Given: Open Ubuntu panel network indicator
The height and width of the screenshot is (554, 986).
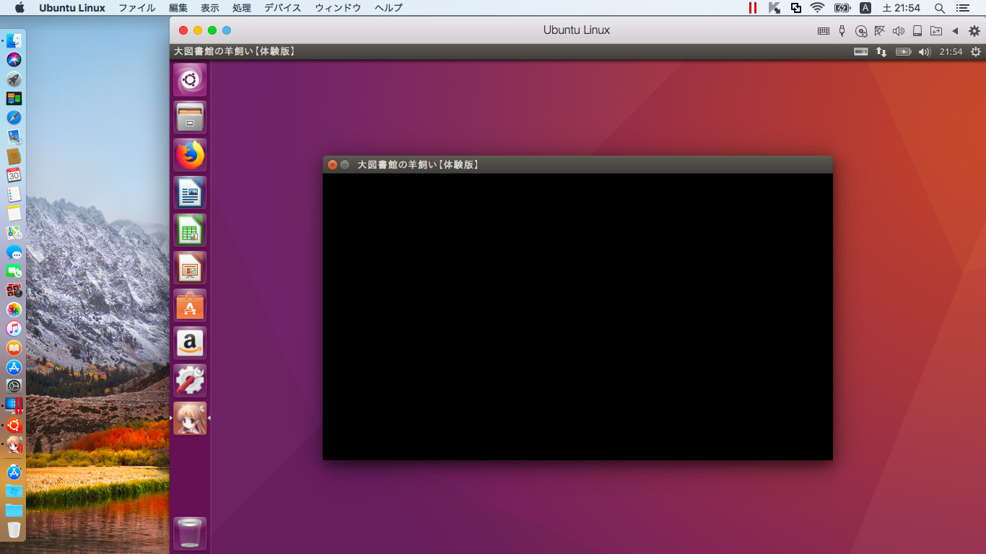Looking at the screenshot, I should point(881,52).
